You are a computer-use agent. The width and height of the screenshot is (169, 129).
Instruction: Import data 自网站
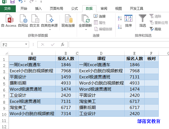tap(23, 21)
